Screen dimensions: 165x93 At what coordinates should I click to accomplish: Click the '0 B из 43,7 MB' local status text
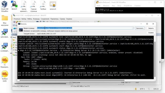21,86
